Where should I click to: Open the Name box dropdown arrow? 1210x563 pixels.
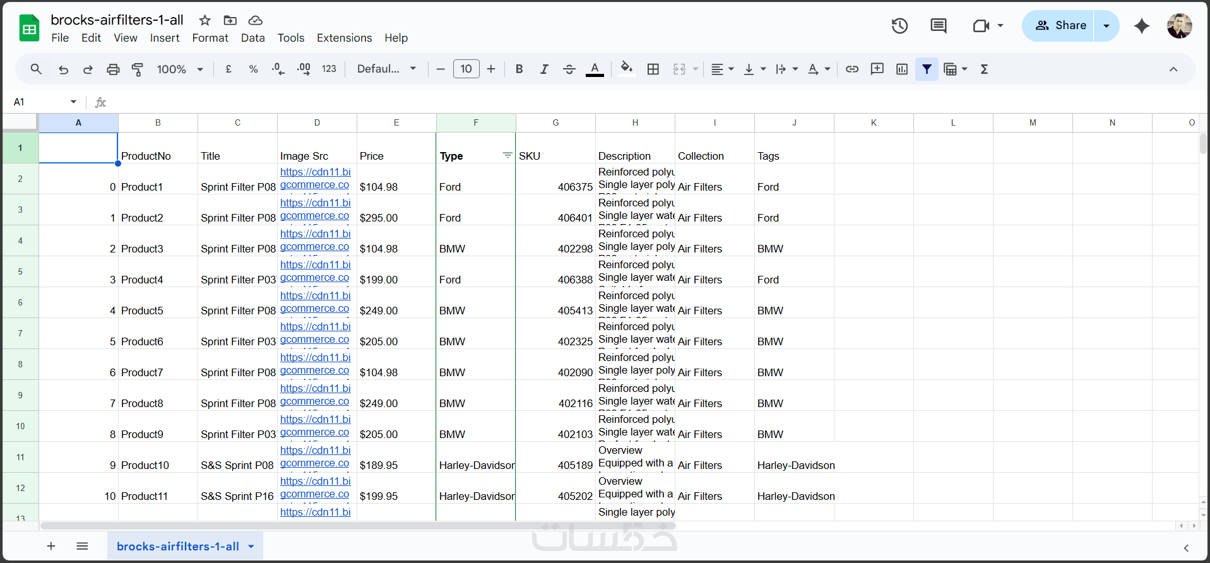pos(73,102)
